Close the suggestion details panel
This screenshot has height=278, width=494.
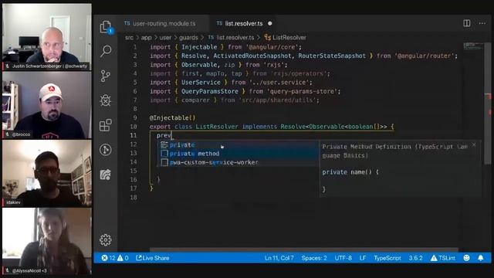coord(474,144)
